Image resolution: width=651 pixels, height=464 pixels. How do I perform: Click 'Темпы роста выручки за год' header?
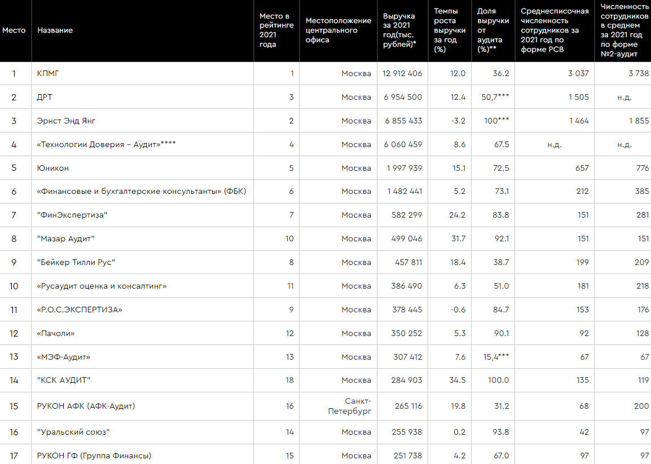[x=450, y=30]
